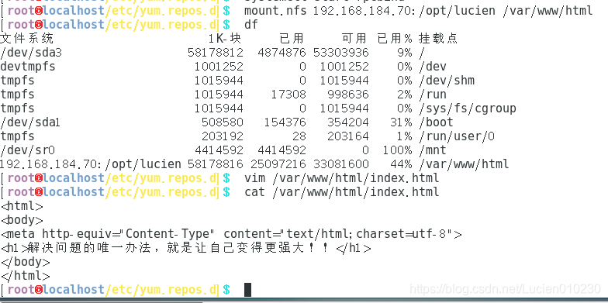Image resolution: width=608 pixels, height=303 pixels.
Task: Click the /boot mount point
Action: pos(436,122)
